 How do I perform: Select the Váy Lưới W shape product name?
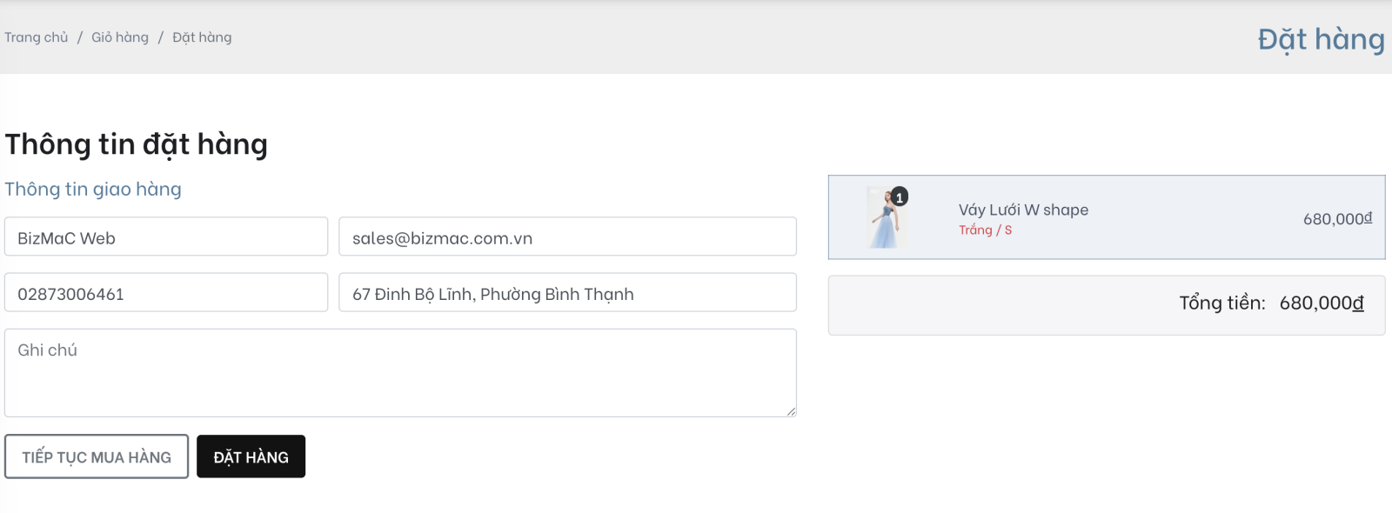coord(1023,210)
